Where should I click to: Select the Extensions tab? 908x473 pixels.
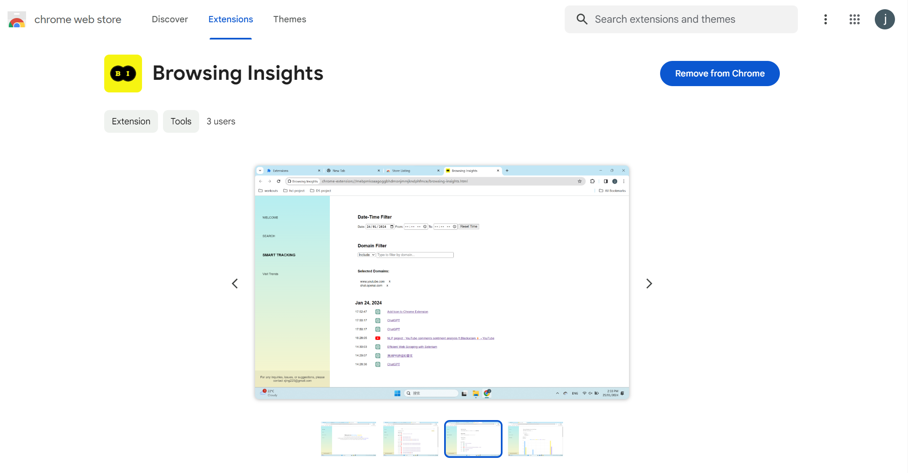coord(231,19)
